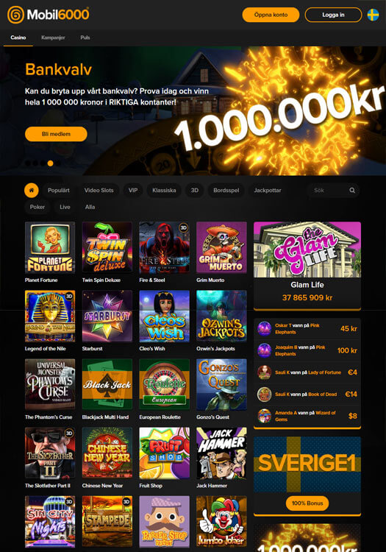386x552 pixels.
Task: Filter games by Jackpottar
Action: coord(268,190)
